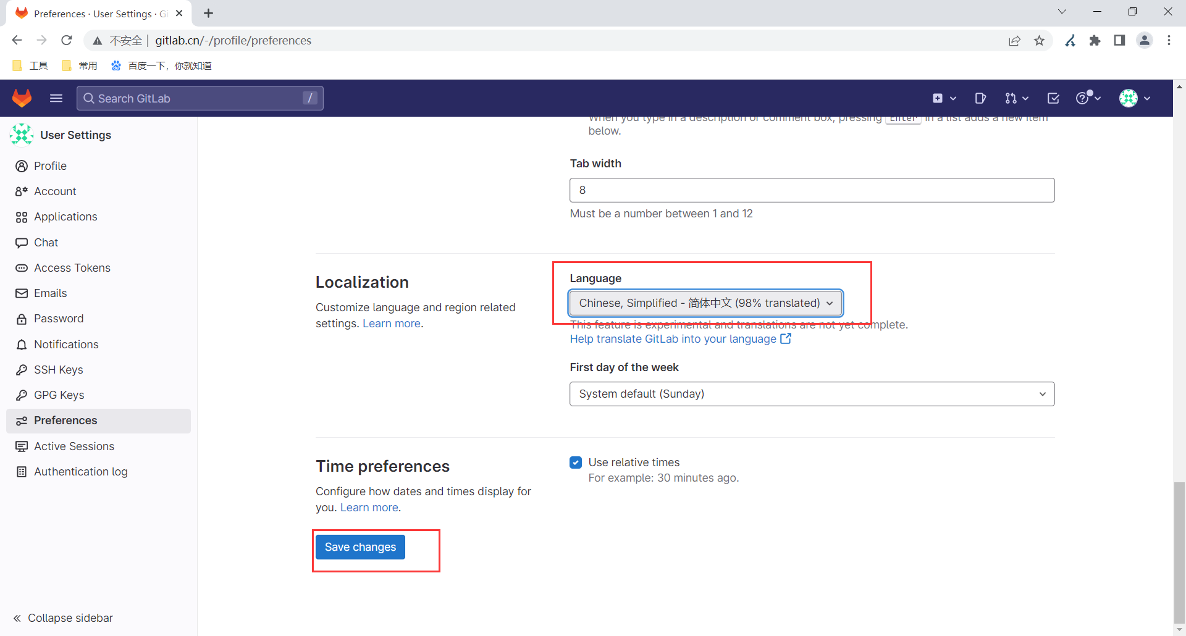Click the share page icon
Image resolution: width=1186 pixels, height=636 pixels.
point(1014,40)
